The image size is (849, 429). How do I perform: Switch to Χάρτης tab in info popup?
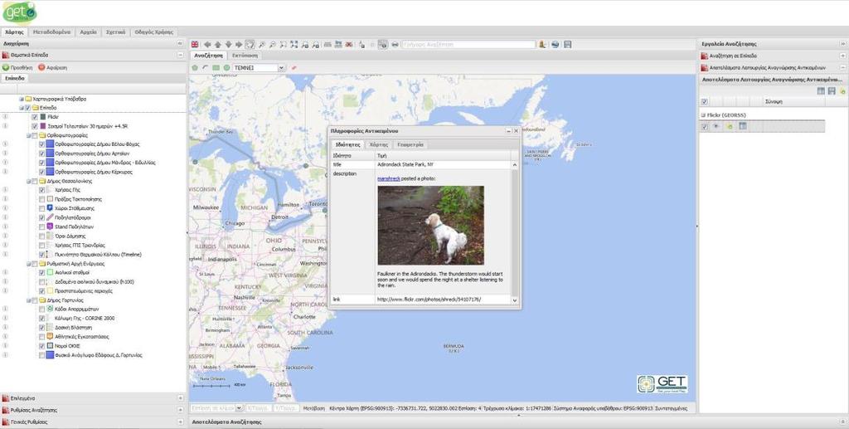point(378,144)
